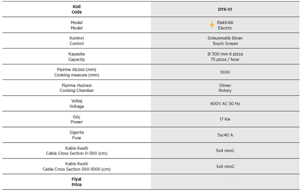Click the 17 Kw power value
The height and width of the screenshot is (192, 301).
(225, 119)
